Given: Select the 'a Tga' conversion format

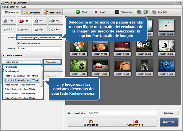Looking at the screenshot, I should coord(40,29).
